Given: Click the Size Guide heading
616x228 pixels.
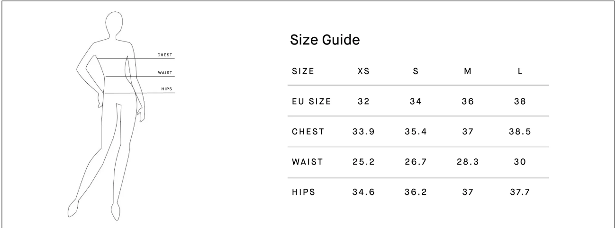Looking at the screenshot, I should tap(325, 40).
